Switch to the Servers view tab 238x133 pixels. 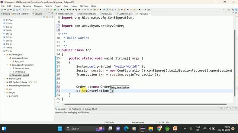coord(37,14)
